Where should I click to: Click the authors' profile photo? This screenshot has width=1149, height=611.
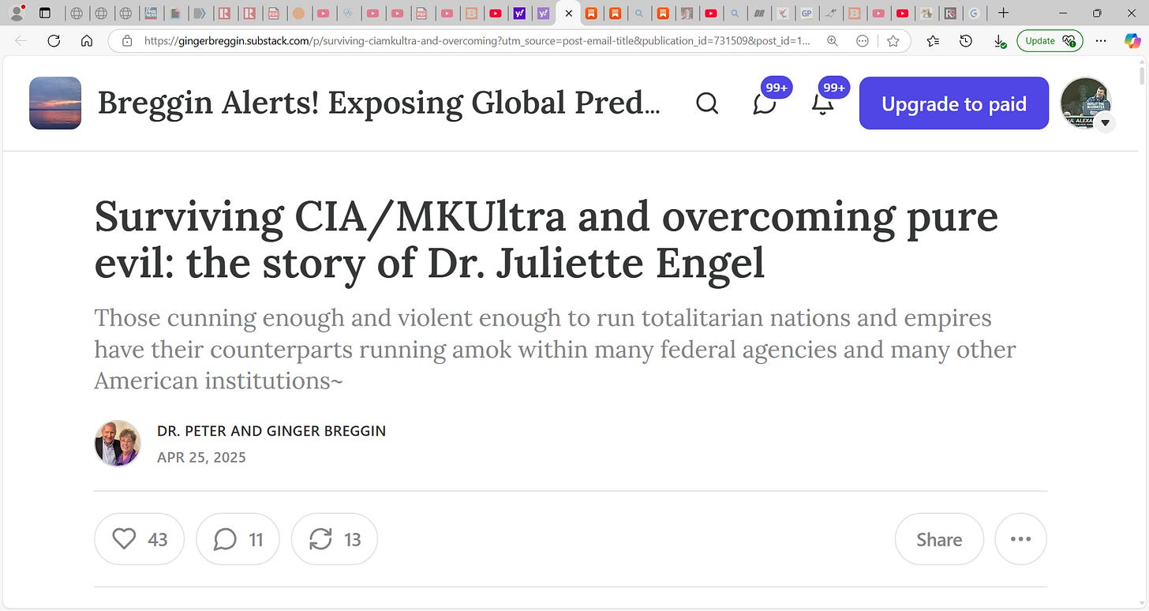point(118,444)
